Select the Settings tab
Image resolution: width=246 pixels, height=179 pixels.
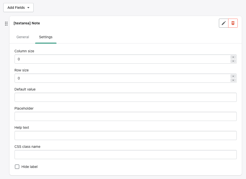pos(46,37)
